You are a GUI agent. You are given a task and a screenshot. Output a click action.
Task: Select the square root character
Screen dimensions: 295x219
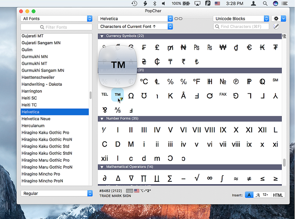(197, 178)
